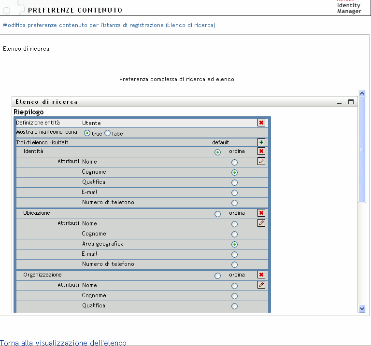Select Organizzazione as the default list

tap(217, 276)
